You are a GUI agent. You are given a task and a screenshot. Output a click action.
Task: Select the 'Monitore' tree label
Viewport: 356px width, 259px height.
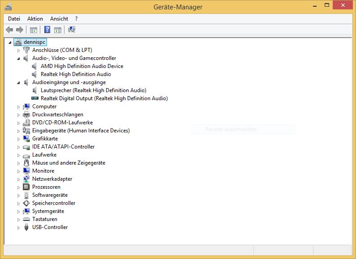43,171
